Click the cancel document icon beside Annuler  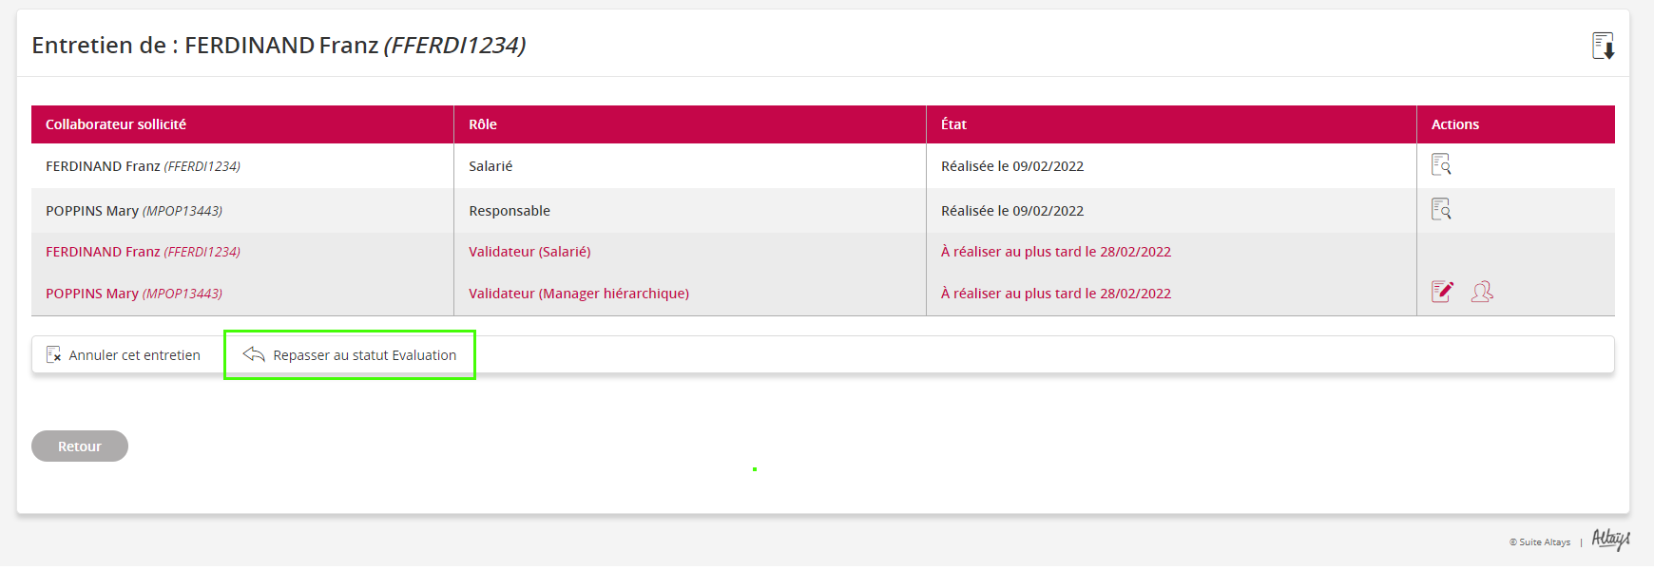(x=53, y=354)
